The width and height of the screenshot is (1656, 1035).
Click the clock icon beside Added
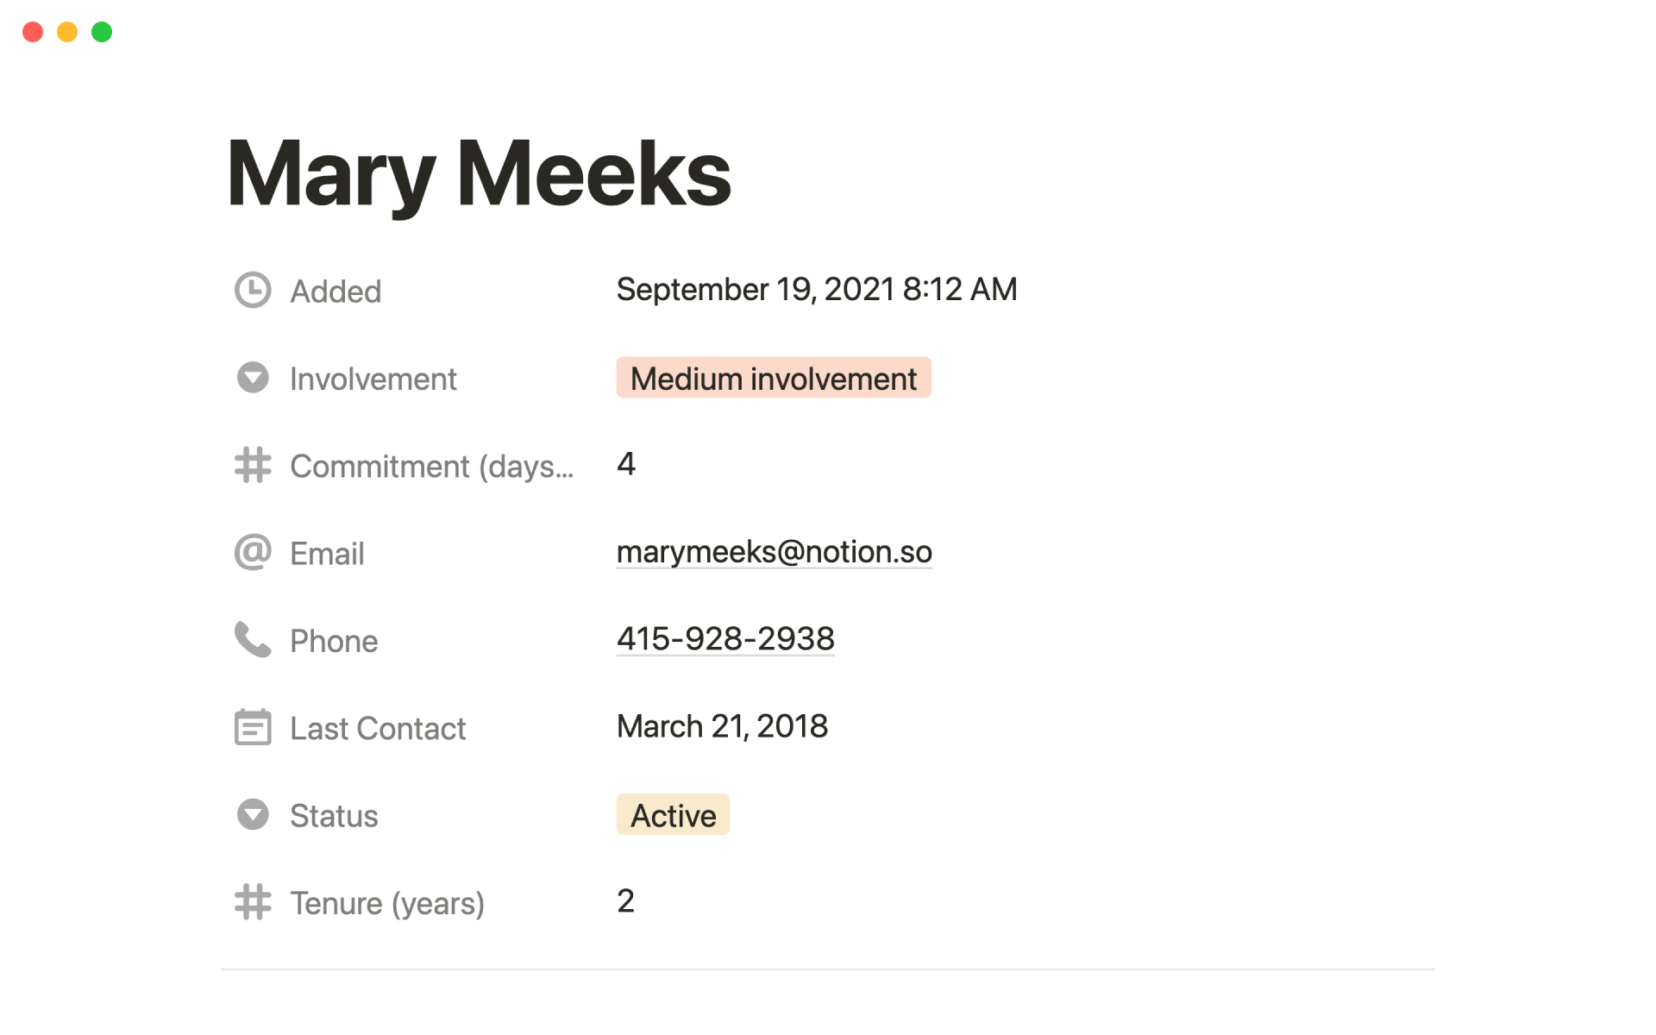click(x=253, y=291)
